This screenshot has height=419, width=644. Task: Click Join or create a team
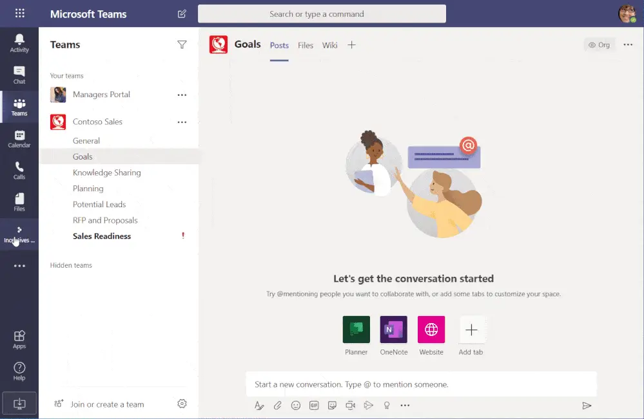(107, 404)
